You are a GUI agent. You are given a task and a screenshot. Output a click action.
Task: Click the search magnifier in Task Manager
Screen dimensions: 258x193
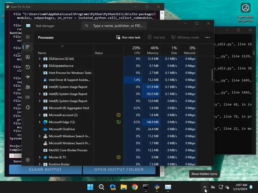click(87, 26)
